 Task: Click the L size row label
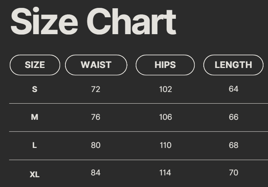(x=35, y=145)
